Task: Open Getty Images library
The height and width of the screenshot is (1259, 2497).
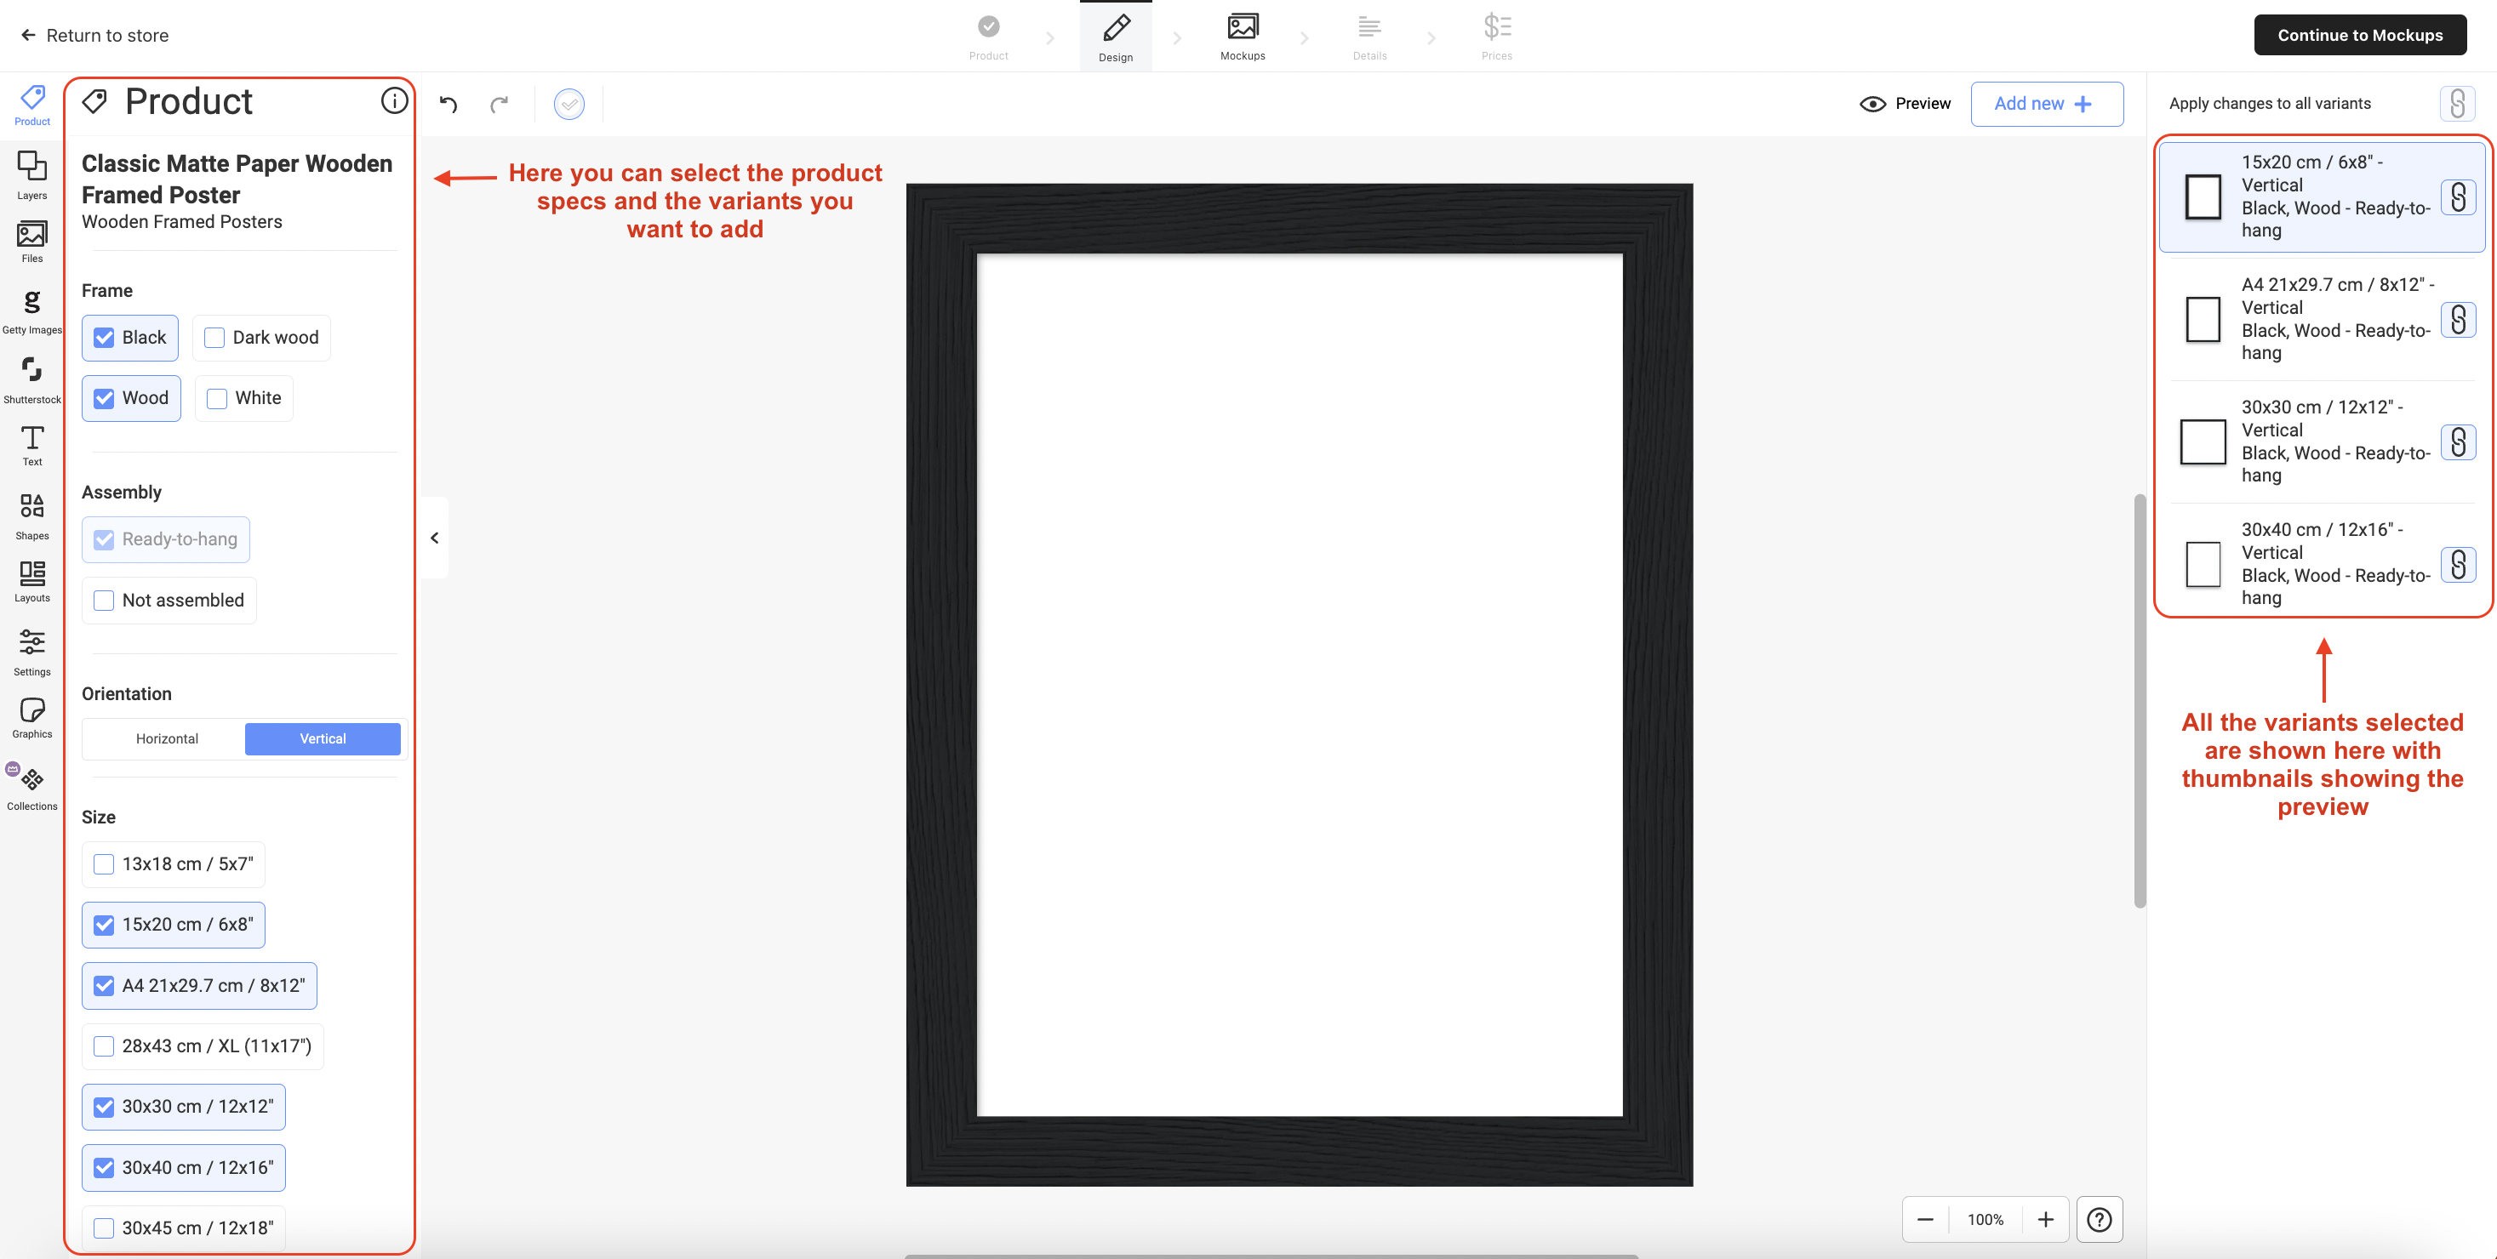Action: tap(32, 312)
